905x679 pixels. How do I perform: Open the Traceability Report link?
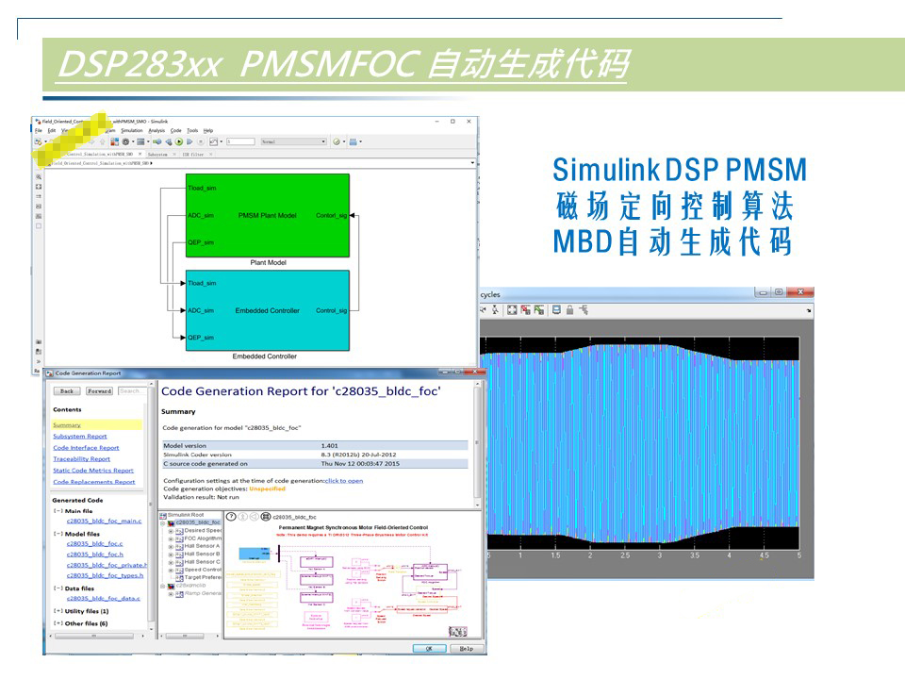coord(81,458)
